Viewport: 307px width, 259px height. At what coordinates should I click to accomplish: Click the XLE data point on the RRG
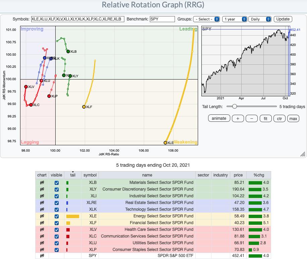(166, 143)
